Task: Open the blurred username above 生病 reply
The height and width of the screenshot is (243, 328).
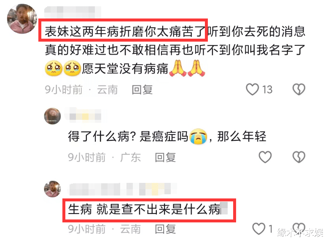Action: (x=122, y=189)
